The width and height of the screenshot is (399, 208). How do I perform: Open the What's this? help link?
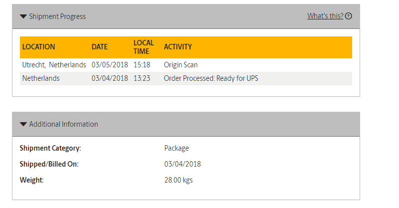pos(325,16)
